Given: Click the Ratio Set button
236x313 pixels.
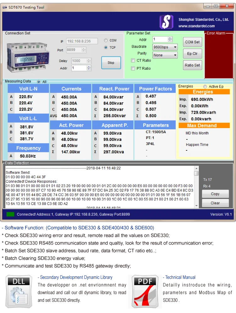Looking at the screenshot, I should (192, 65).
